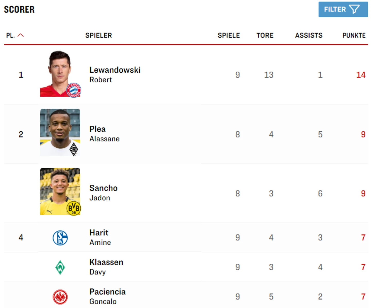The height and width of the screenshot is (308, 376).
Task: Click the Eintracht Frankfurt club logo
Action: (x=60, y=297)
